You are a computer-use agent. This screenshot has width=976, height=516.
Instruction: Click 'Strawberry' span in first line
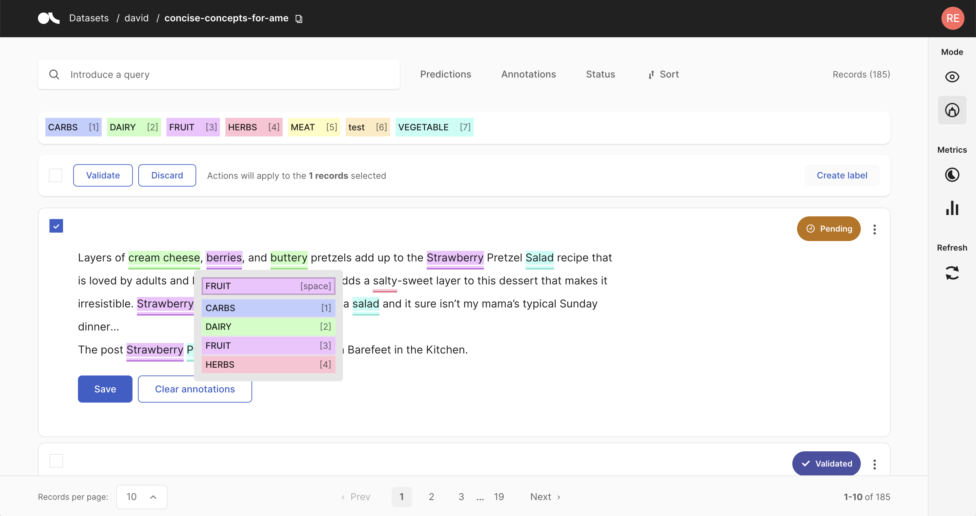[x=455, y=258]
